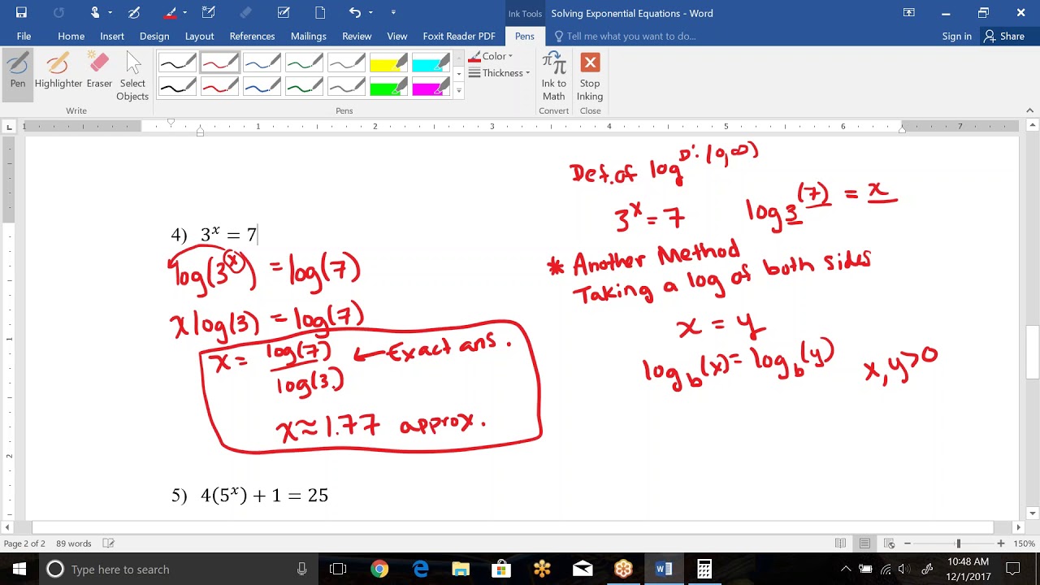Image resolution: width=1040 pixels, height=585 pixels.
Task: Open the Ribbon Display Options button
Action: tap(908, 12)
